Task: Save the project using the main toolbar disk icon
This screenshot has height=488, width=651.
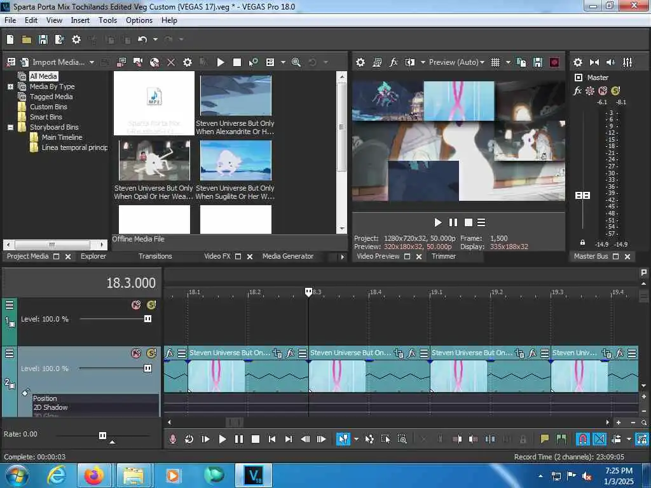Action: pos(43,39)
